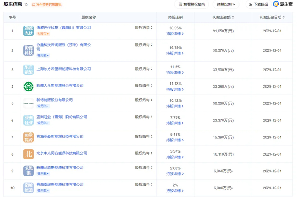Screen dimensions: 299x197
Task: Open 股权结构 for 通威光伏科技 row
Action: 144,28
